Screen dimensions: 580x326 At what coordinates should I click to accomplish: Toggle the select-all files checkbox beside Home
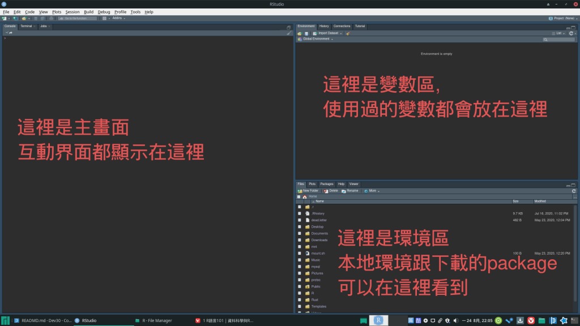[x=299, y=196]
